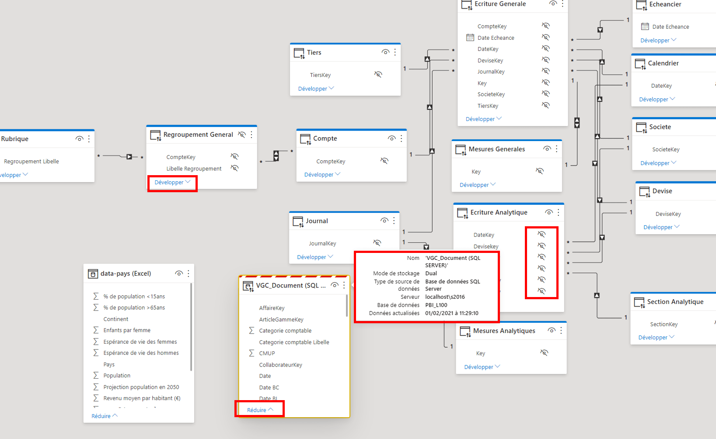The image size is (716, 439).
Task: Open more options for Mesures Generales table
Action: [x=556, y=149]
